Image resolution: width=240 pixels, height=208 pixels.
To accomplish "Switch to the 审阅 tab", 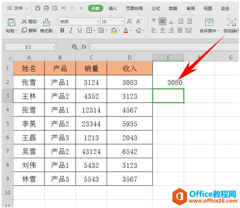I will [x=191, y=8].
